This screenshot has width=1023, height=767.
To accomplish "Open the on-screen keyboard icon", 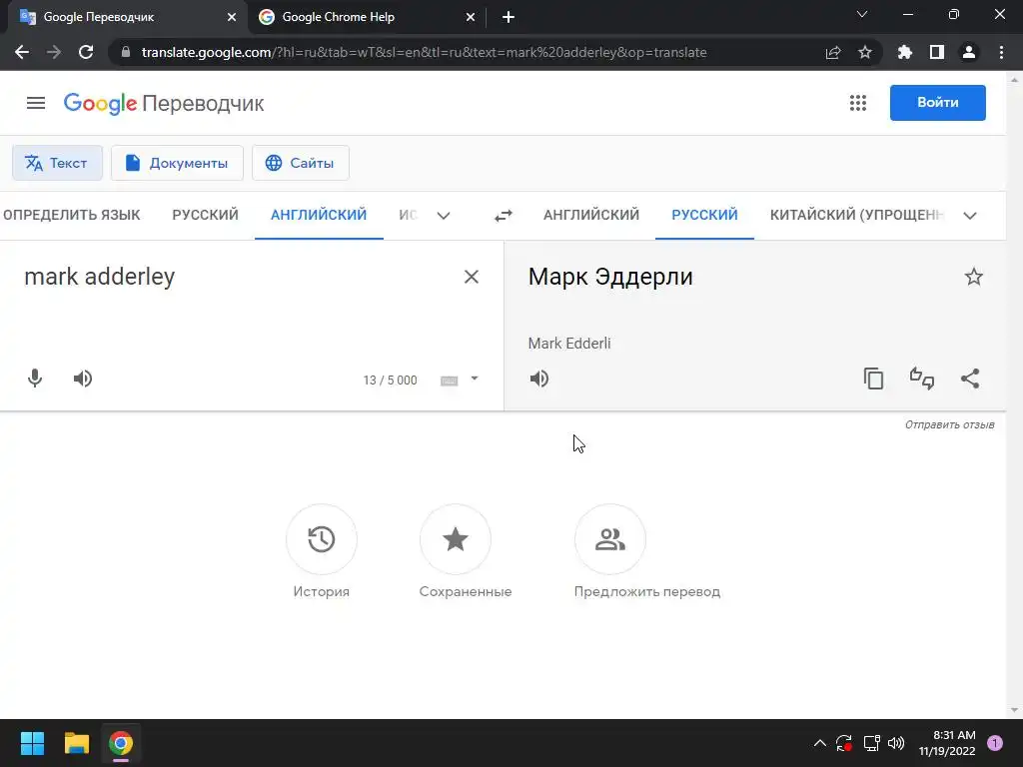I will tap(449, 381).
